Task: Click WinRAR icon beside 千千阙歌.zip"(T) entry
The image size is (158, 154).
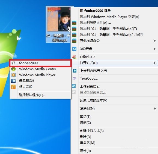Action: [74, 29]
